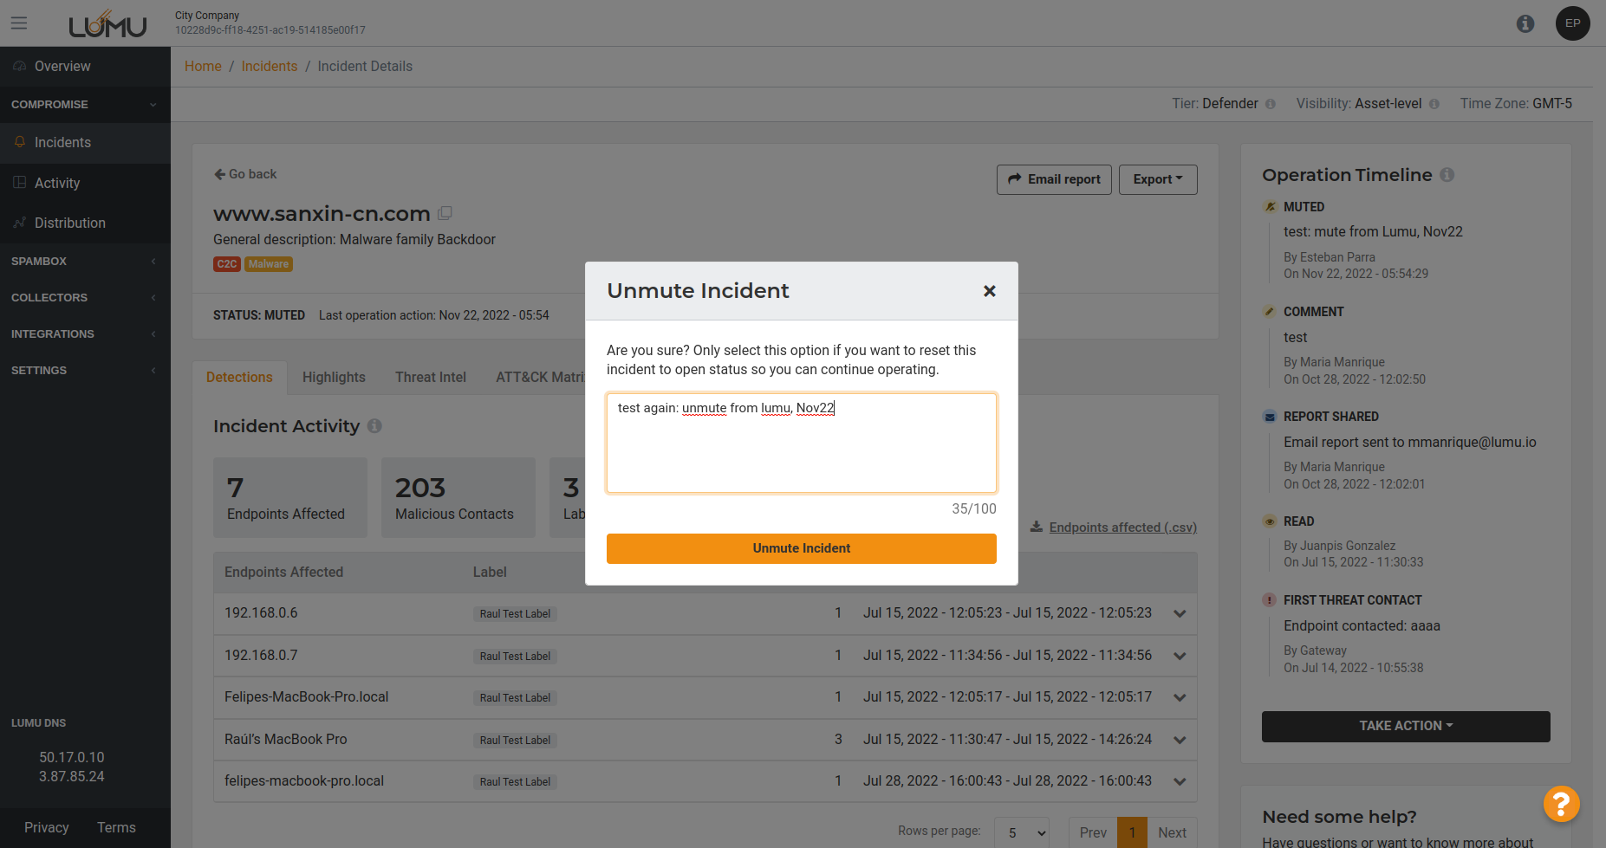
Task: Open the TAKE ACTION dropdown
Action: 1405,726
